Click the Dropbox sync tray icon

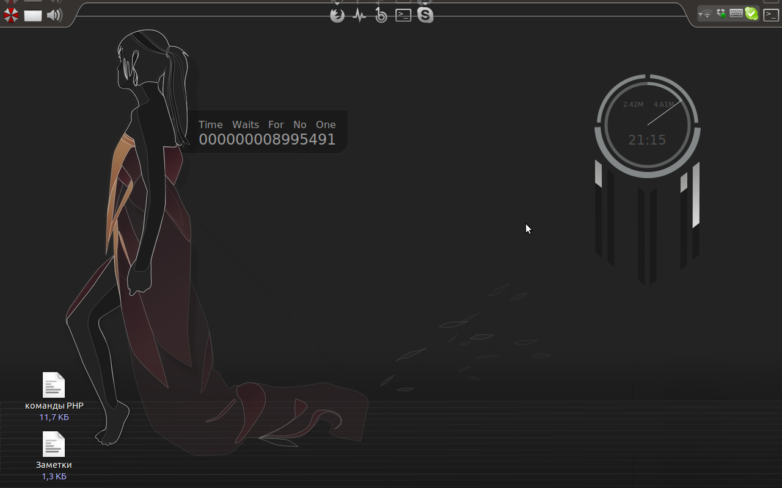722,13
